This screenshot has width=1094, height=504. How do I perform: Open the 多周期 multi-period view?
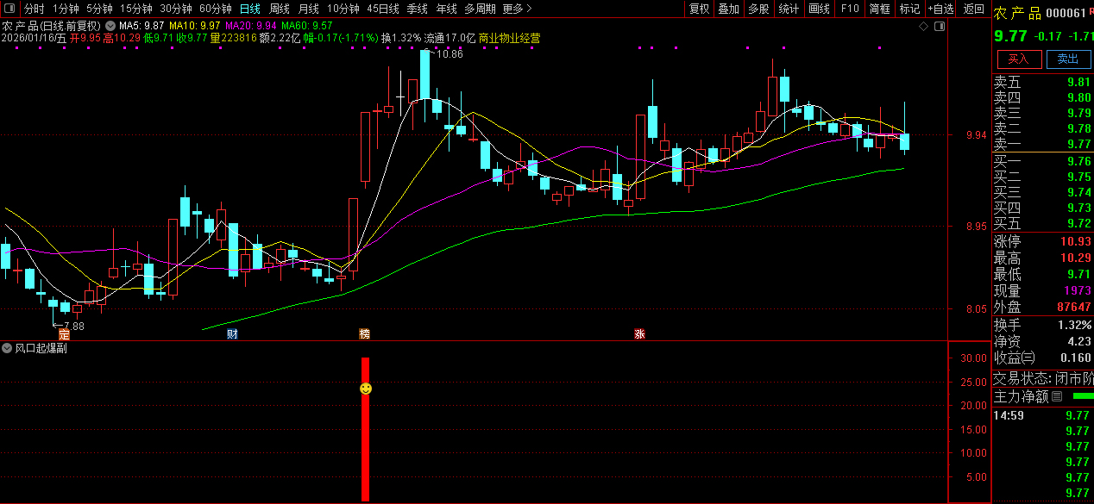[x=480, y=9]
